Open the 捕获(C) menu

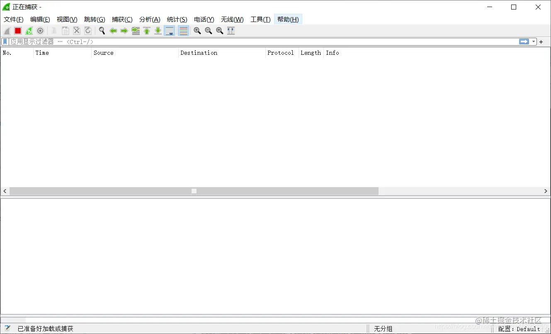(x=122, y=19)
